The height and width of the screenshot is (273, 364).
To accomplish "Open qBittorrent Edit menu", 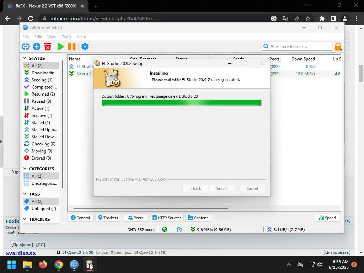I will click(38, 37).
